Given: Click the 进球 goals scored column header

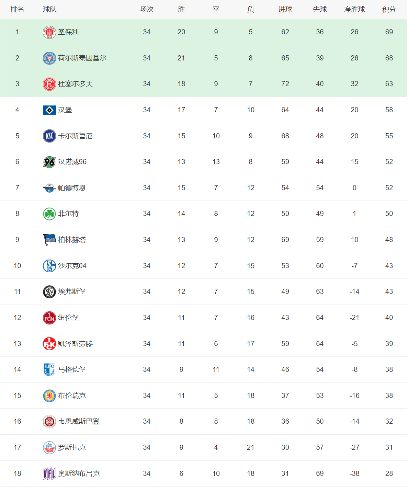Looking at the screenshot, I should [285, 10].
